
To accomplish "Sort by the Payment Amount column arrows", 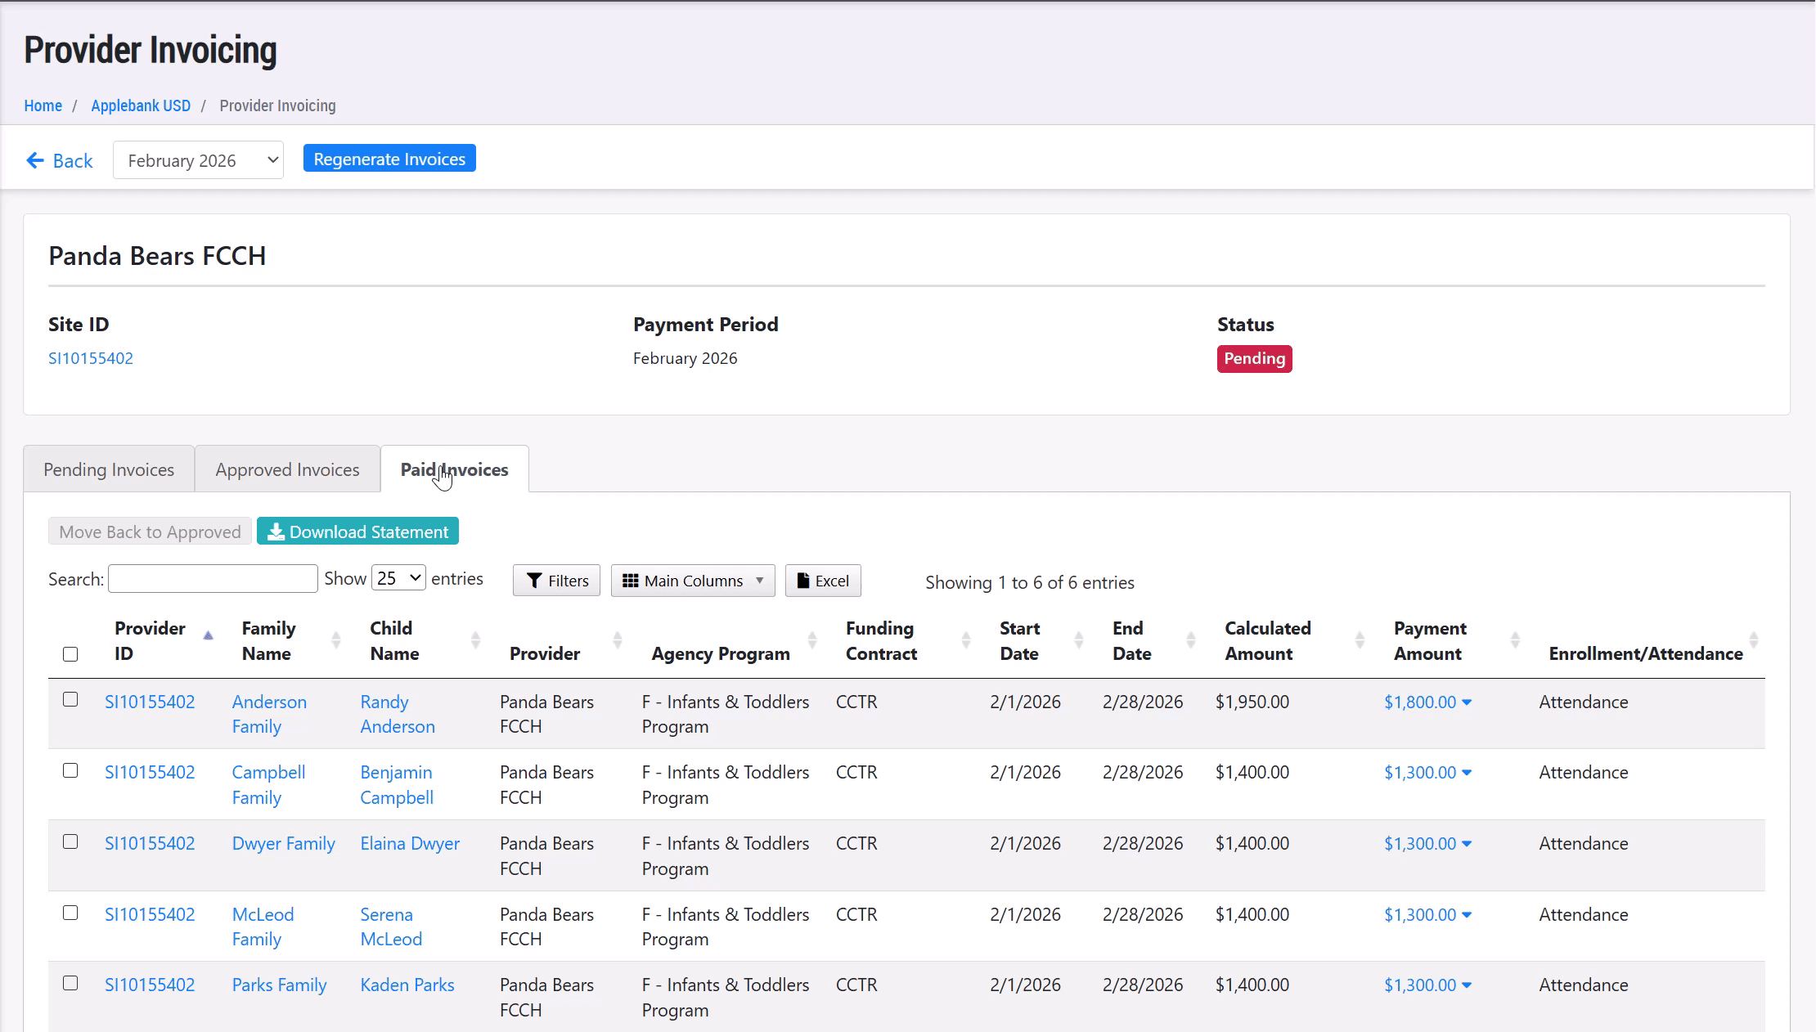I will 1514,640.
